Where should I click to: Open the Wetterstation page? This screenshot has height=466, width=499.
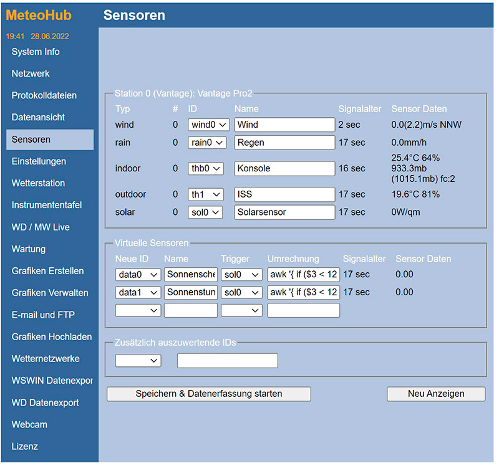click(38, 183)
